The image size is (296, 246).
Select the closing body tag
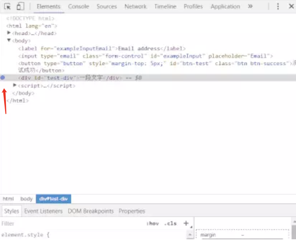point(23,93)
